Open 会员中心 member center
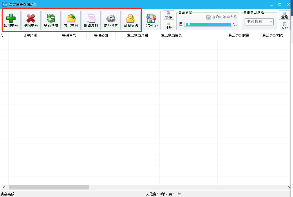Viewport: 293px width, 197px height. 151,20
